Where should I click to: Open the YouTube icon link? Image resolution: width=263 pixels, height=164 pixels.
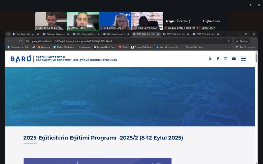pos(234,59)
